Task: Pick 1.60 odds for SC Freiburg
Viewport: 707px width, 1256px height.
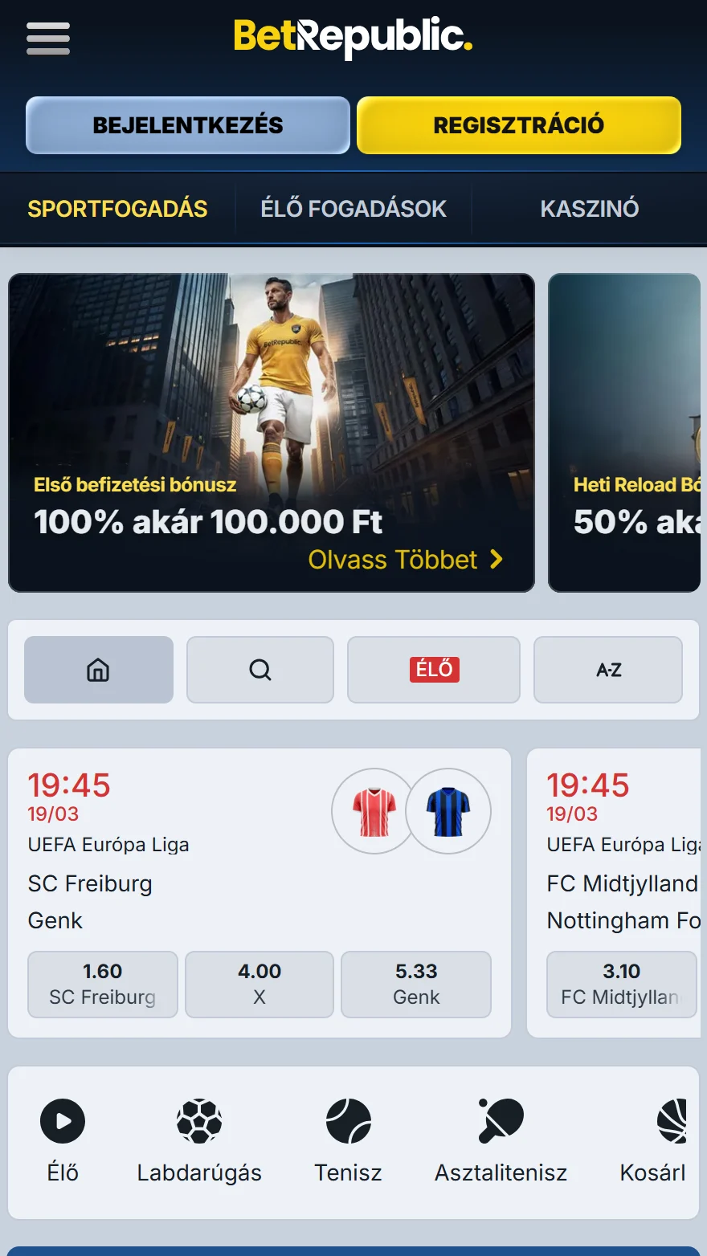Action: coord(103,985)
